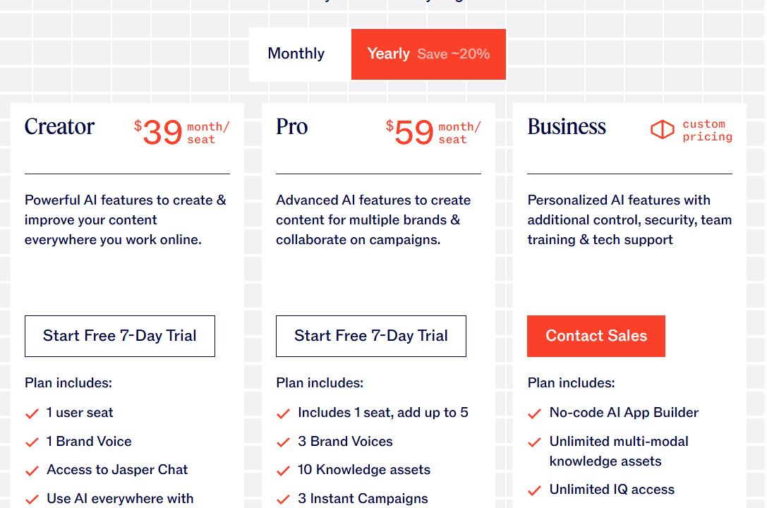Image resolution: width=767 pixels, height=508 pixels.
Task: Click the Creator plan heading
Action: click(59, 128)
